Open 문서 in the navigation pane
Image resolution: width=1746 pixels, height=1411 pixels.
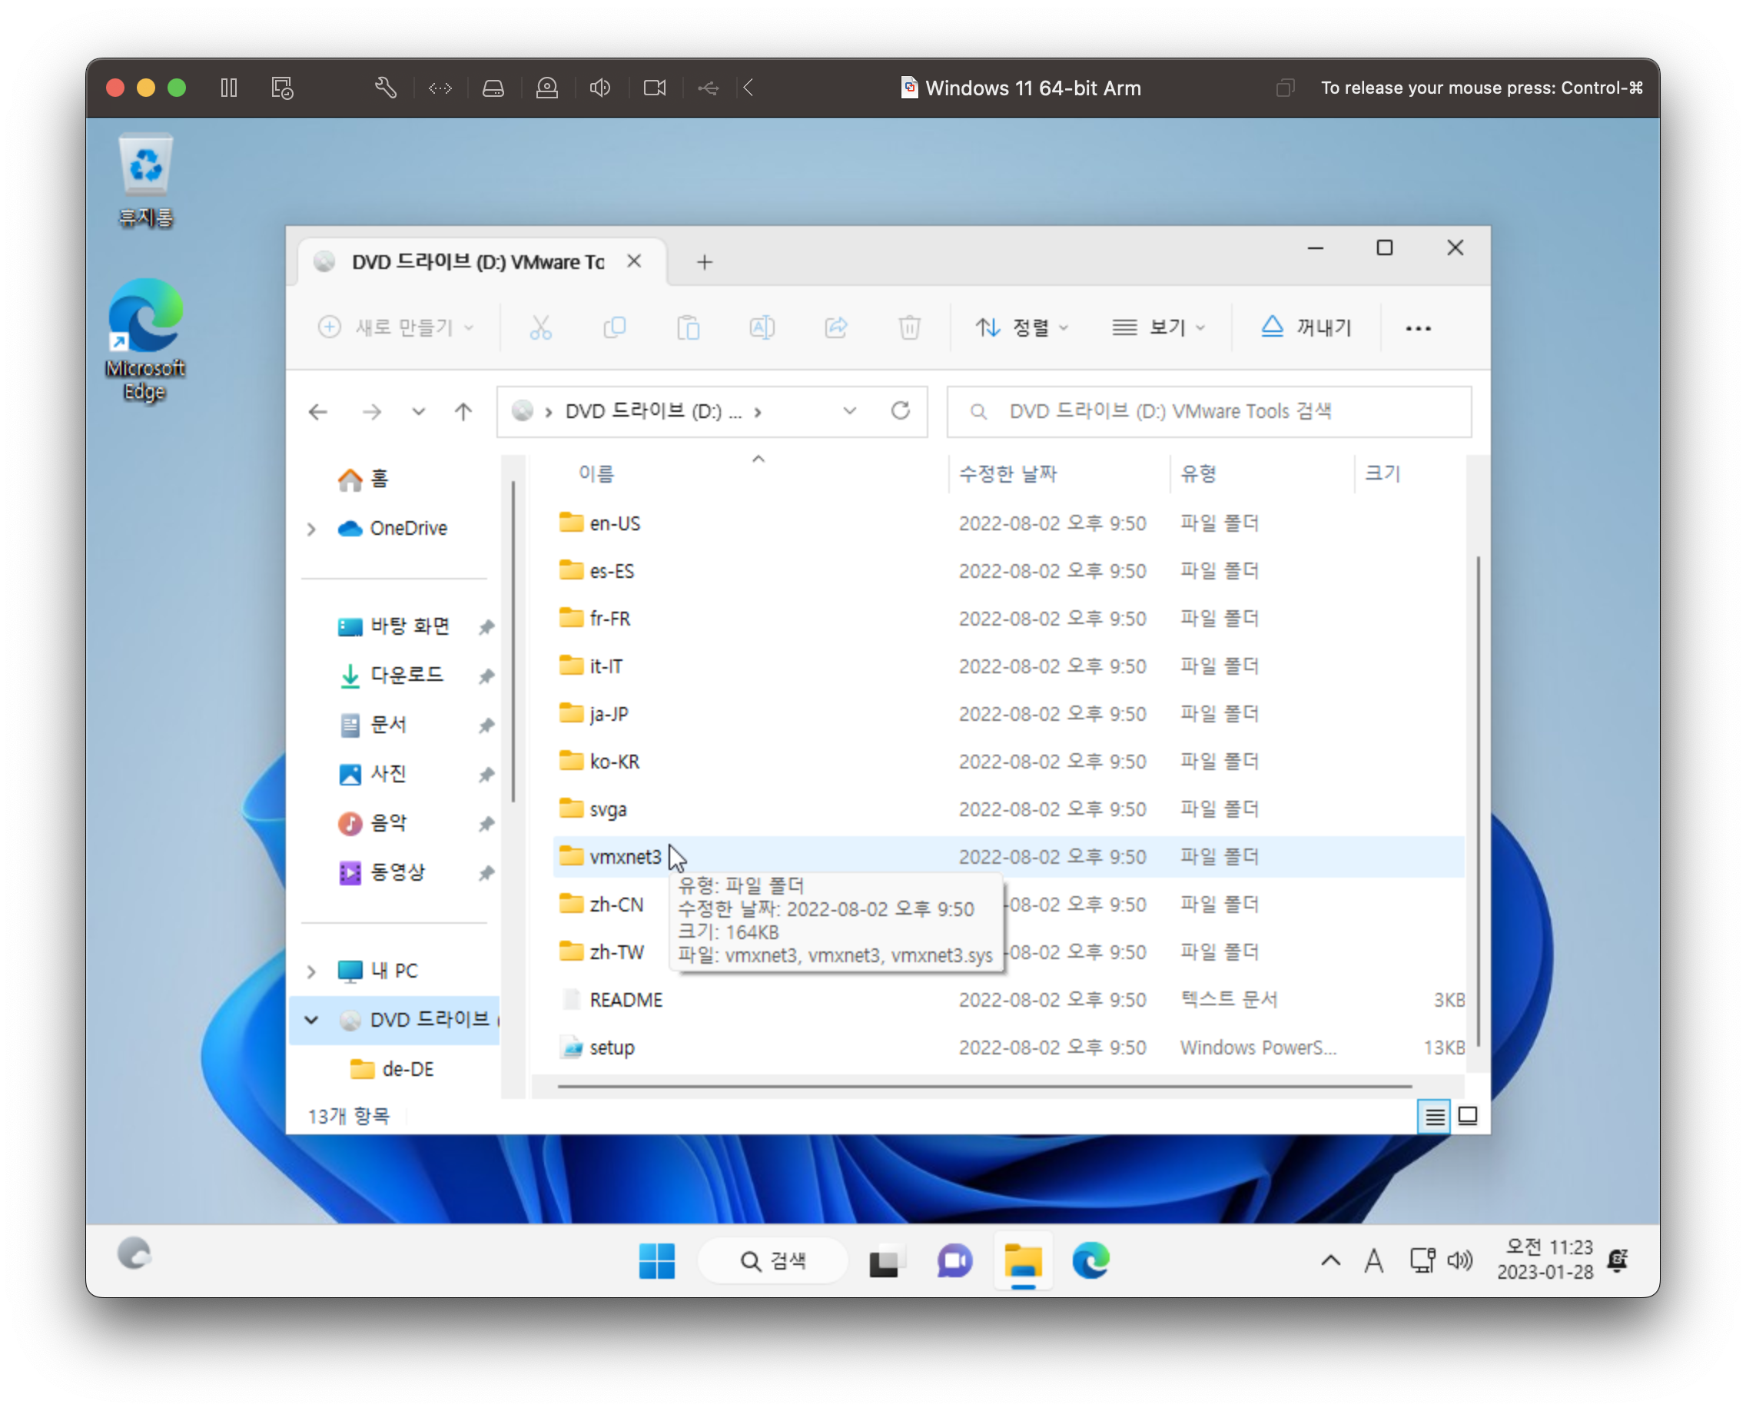click(373, 725)
